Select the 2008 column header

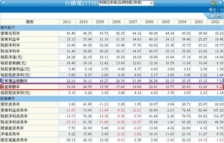(116, 22)
